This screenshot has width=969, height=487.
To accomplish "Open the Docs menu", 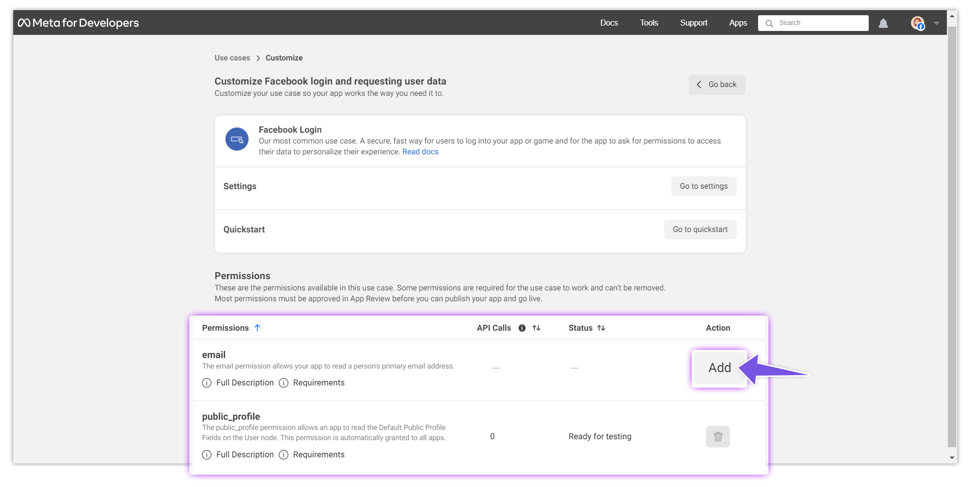I will 609,23.
